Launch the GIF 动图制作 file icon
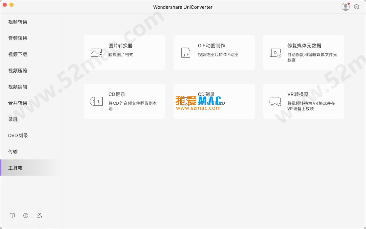Screen dimensions: 366x229 point(186,53)
